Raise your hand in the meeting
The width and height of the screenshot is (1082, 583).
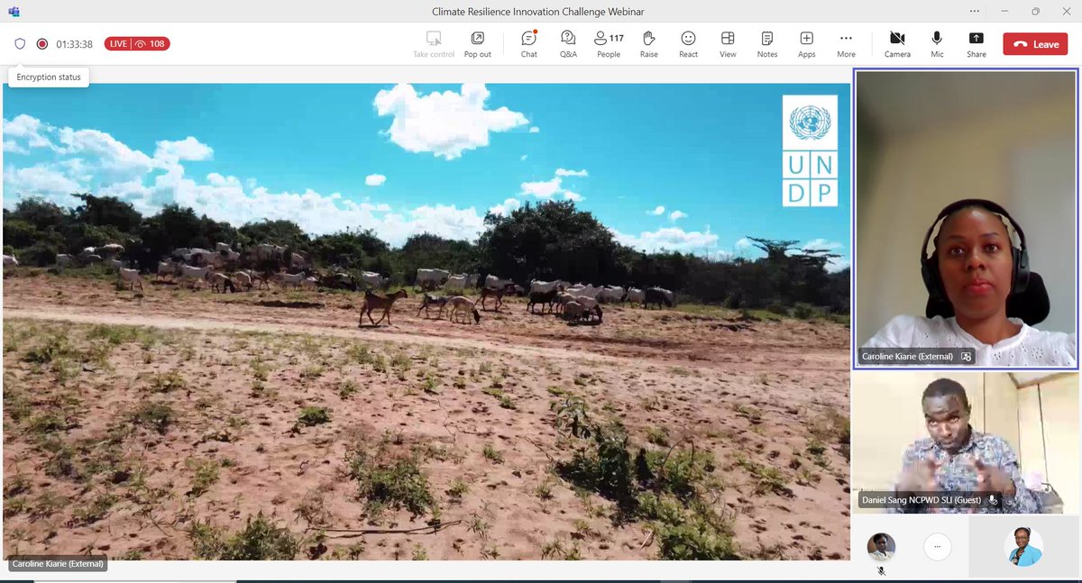click(648, 42)
